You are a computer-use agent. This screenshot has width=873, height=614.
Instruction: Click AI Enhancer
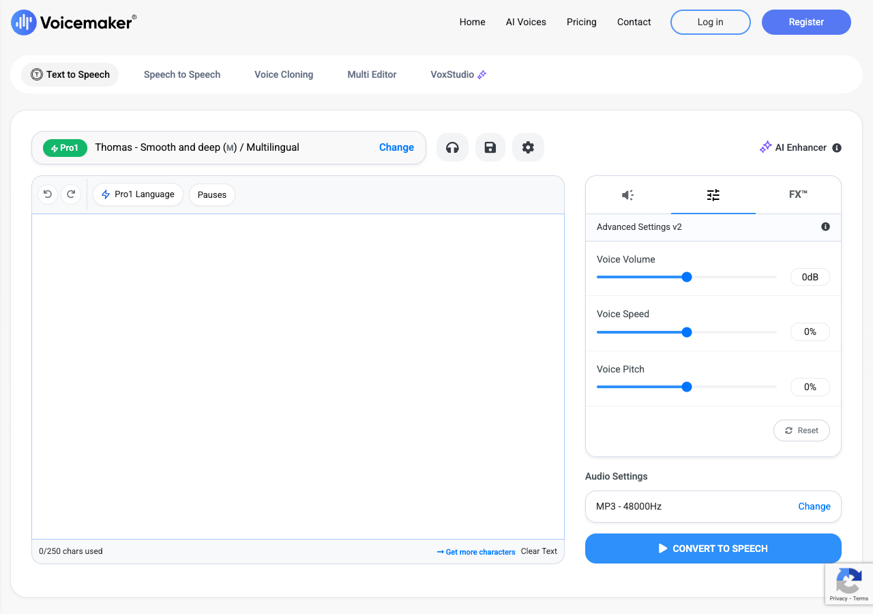(x=793, y=147)
